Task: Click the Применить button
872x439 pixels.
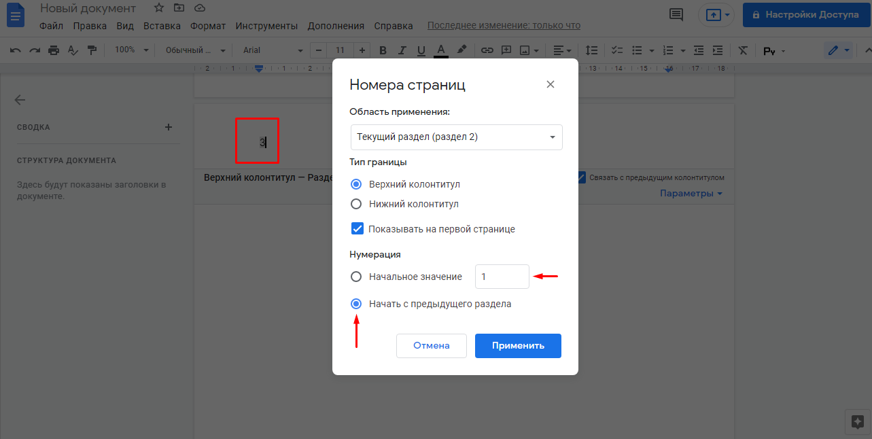Action: click(518, 345)
